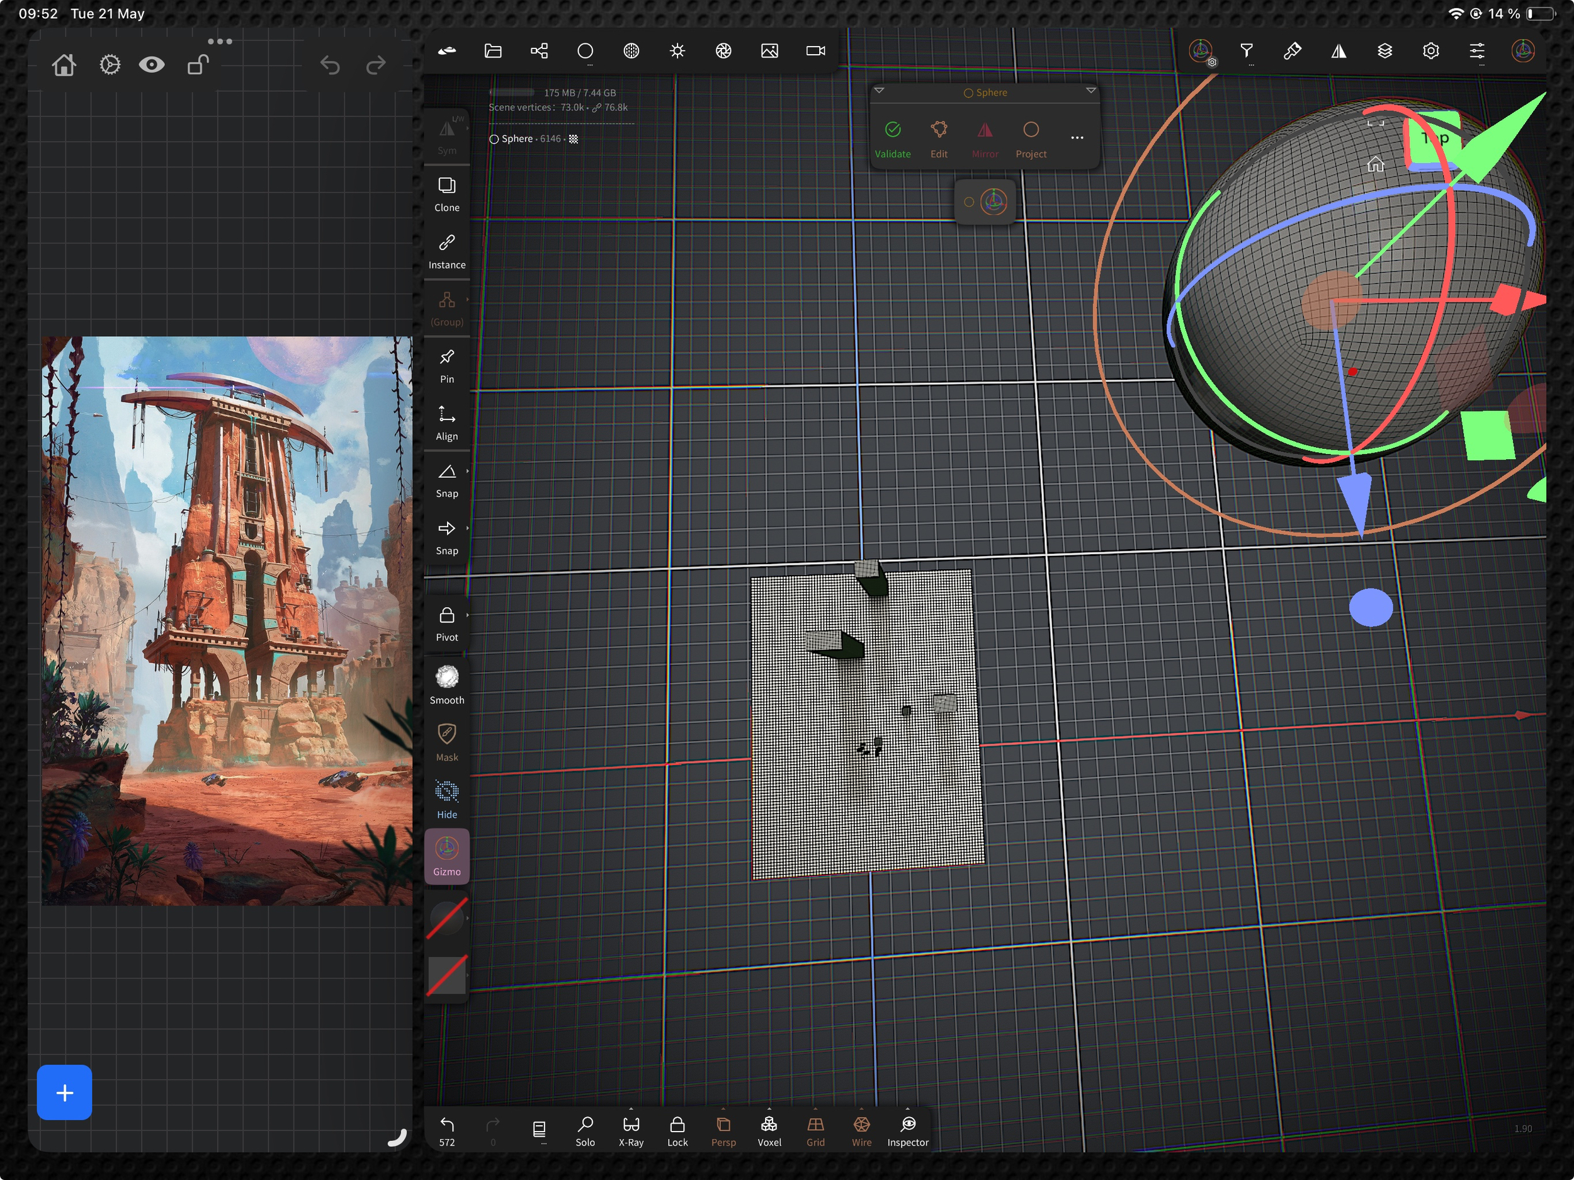Toggle eye visibility in reference panel
1574x1180 pixels.
(152, 65)
